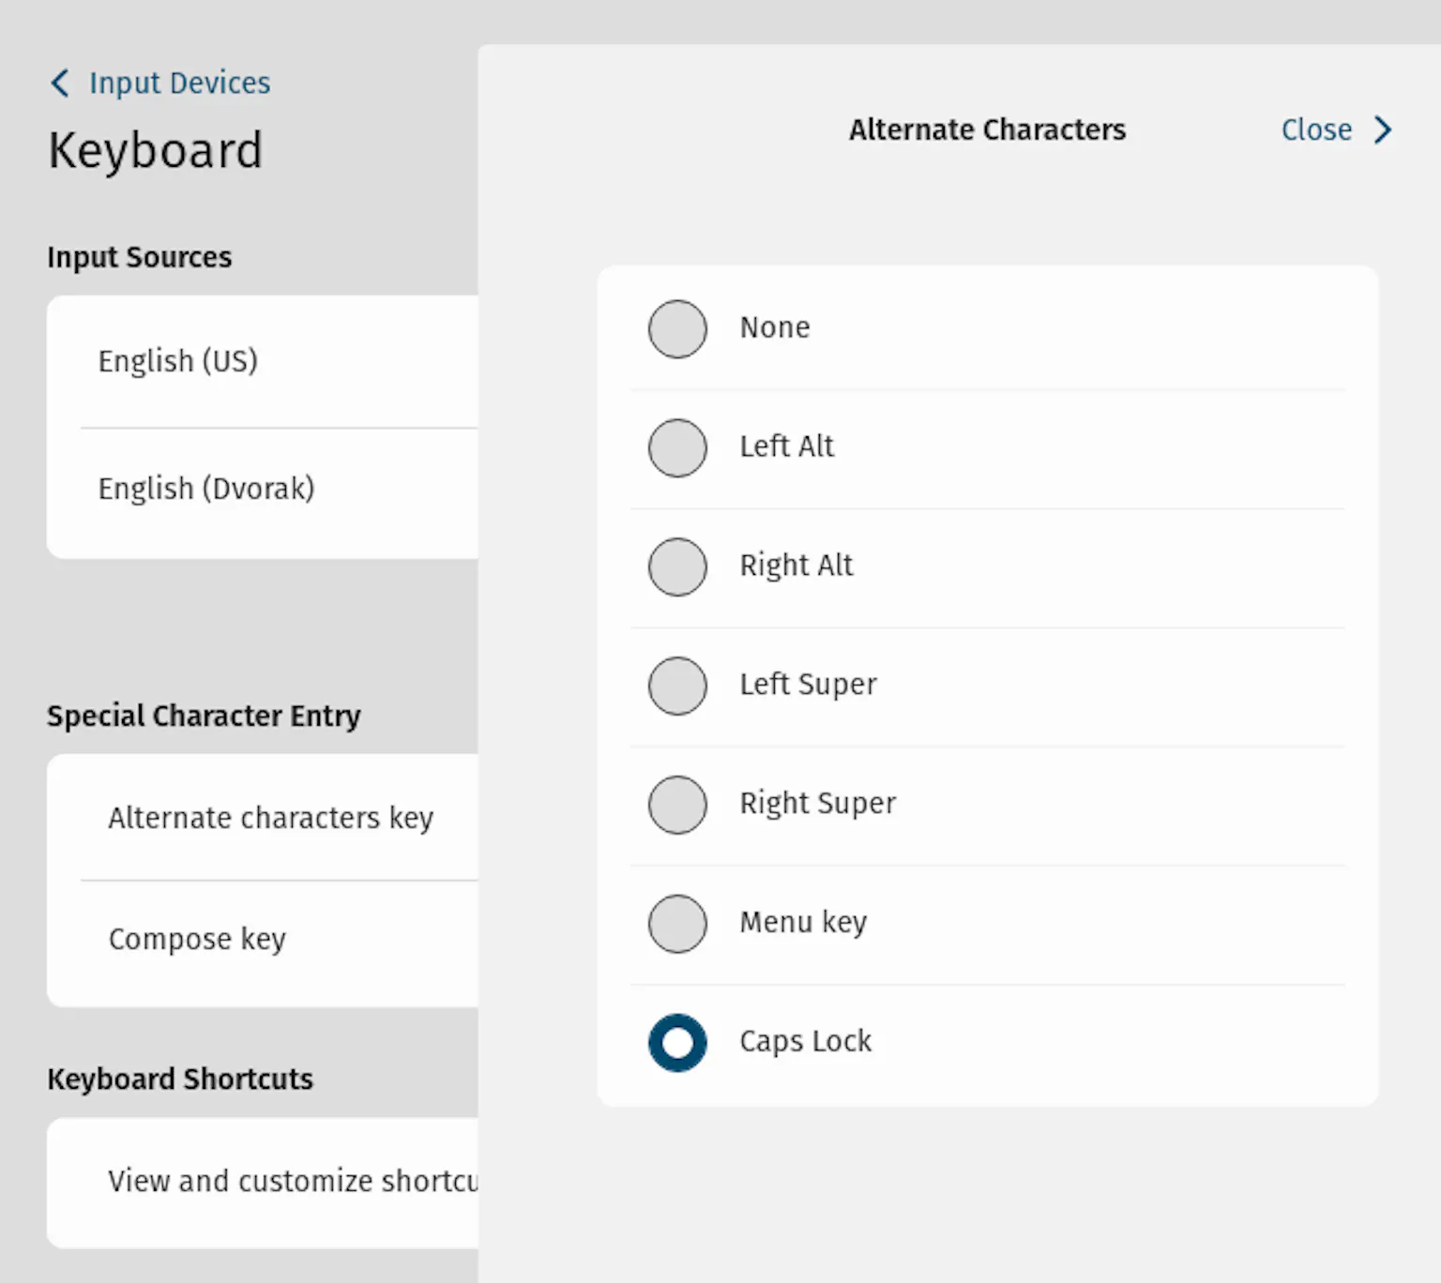Open View and customize shortcuts

(x=293, y=1181)
